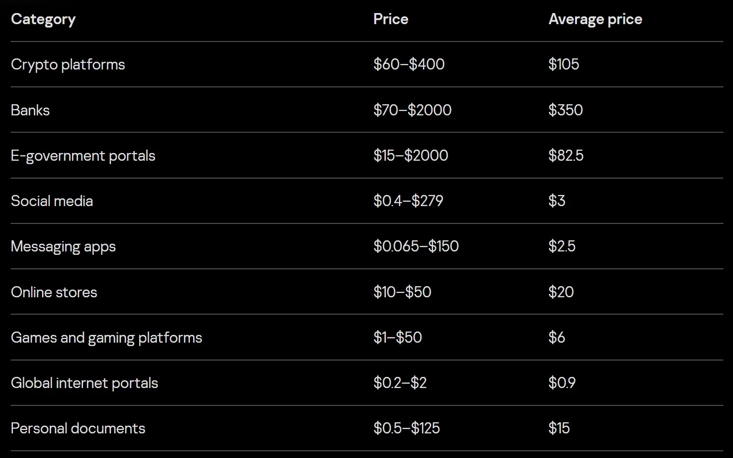
Task: Click the Messaging apps row label
Action: [63, 247]
